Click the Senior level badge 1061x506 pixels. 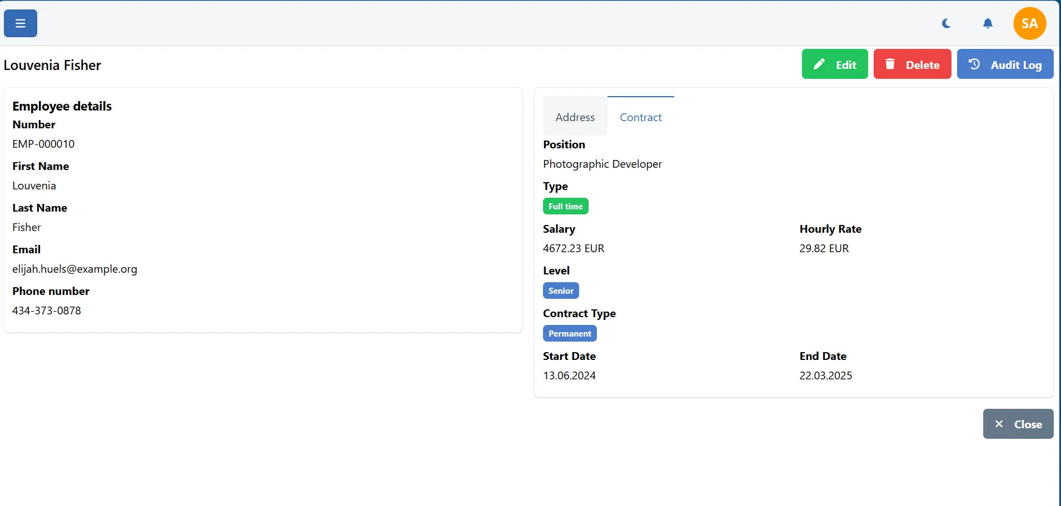point(561,291)
